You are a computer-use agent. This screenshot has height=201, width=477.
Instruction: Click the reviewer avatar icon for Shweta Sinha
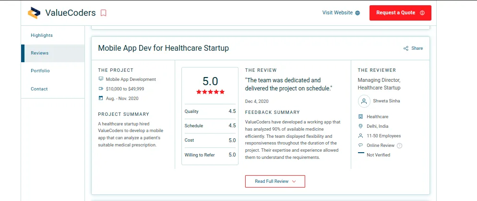pos(364,101)
